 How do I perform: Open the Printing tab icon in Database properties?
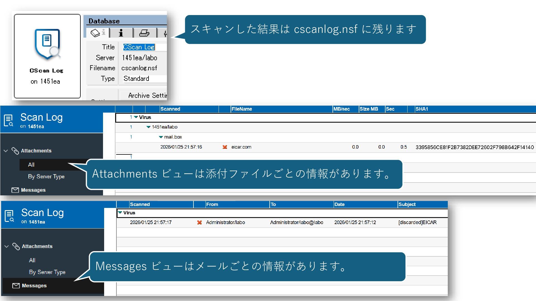[x=144, y=33]
